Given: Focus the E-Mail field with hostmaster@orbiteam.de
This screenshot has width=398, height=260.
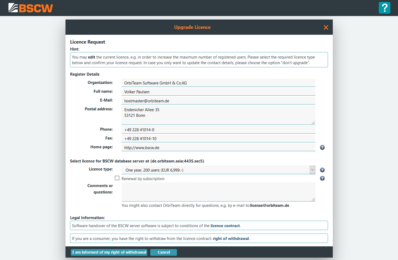Looking at the screenshot, I should click(x=218, y=101).
